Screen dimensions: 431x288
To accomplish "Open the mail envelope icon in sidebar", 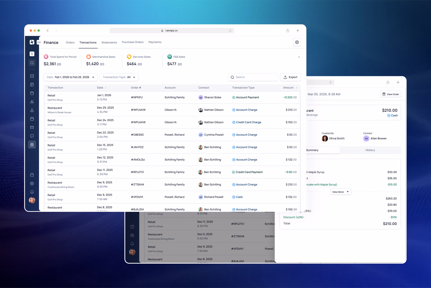I will [32, 127].
